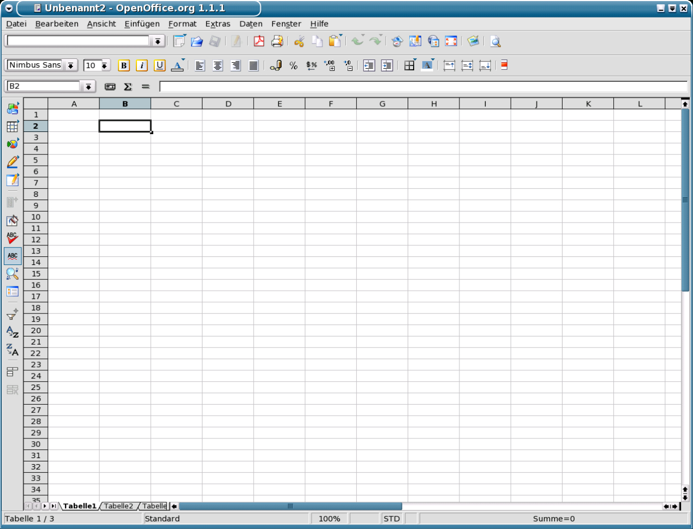Open the font size dropdown

pyautogui.click(x=104, y=65)
